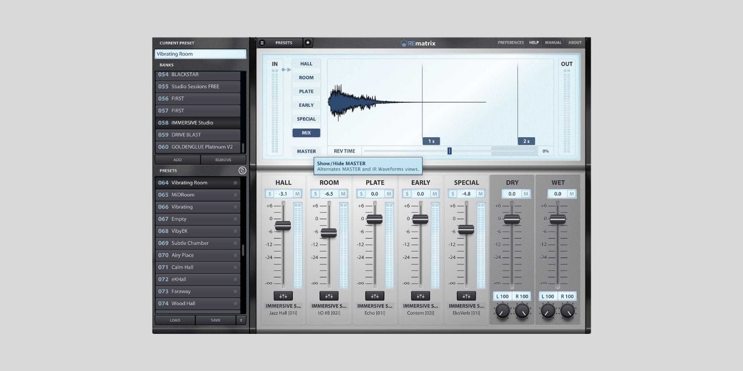Open the hamburger menu beside PRESETS

[x=262, y=42]
